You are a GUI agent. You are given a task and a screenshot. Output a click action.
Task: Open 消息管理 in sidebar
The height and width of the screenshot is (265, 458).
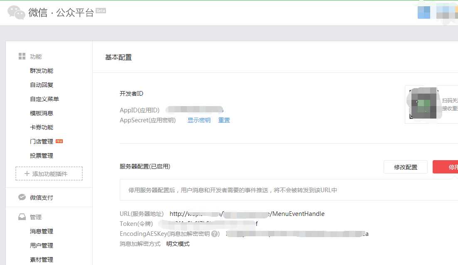(42, 231)
